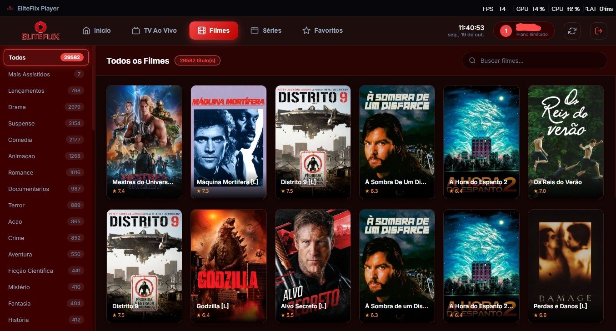616x331 pixels.
Task: Open the Máquina Mortífera [L] movie card
Action: (229, 142)
